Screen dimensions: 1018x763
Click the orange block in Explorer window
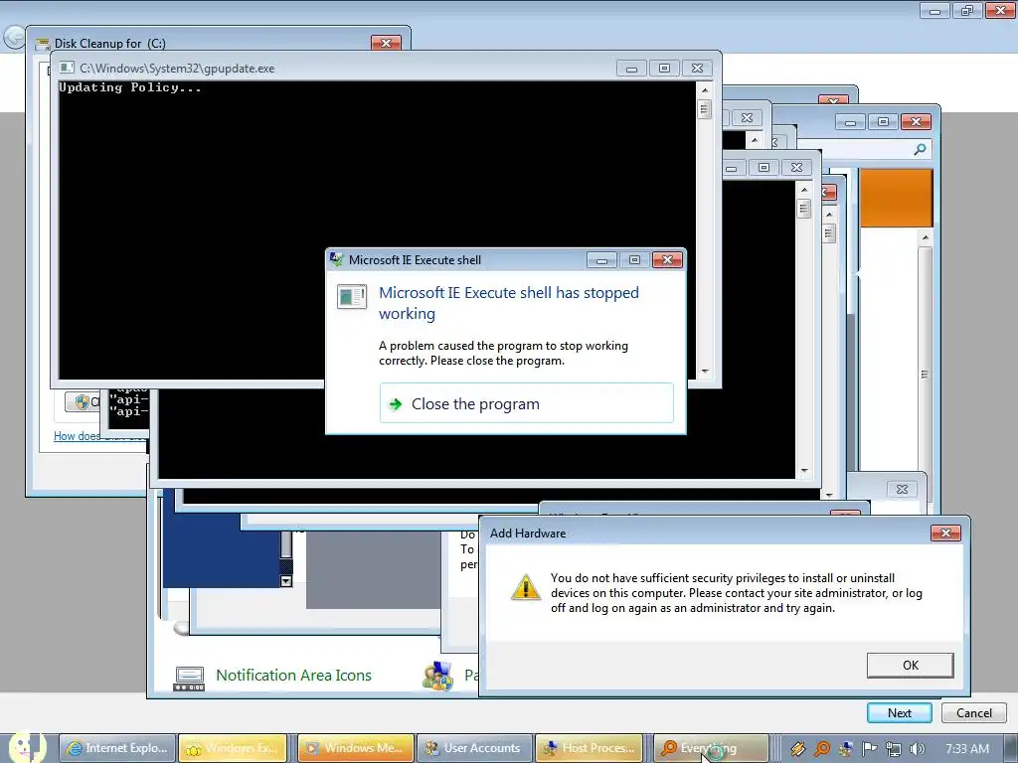point(896,198)
